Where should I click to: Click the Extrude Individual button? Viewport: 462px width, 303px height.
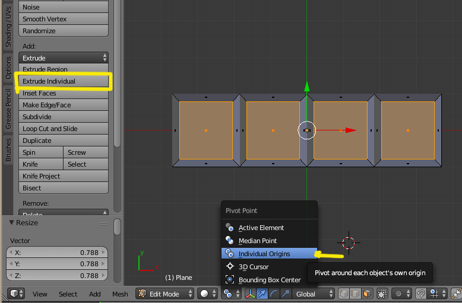coord(64,81)
